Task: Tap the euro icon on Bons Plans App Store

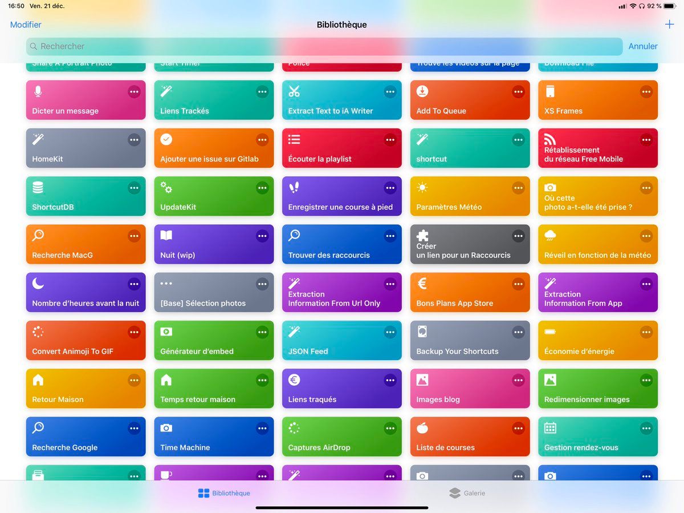Action: click(x=422, y=284)
